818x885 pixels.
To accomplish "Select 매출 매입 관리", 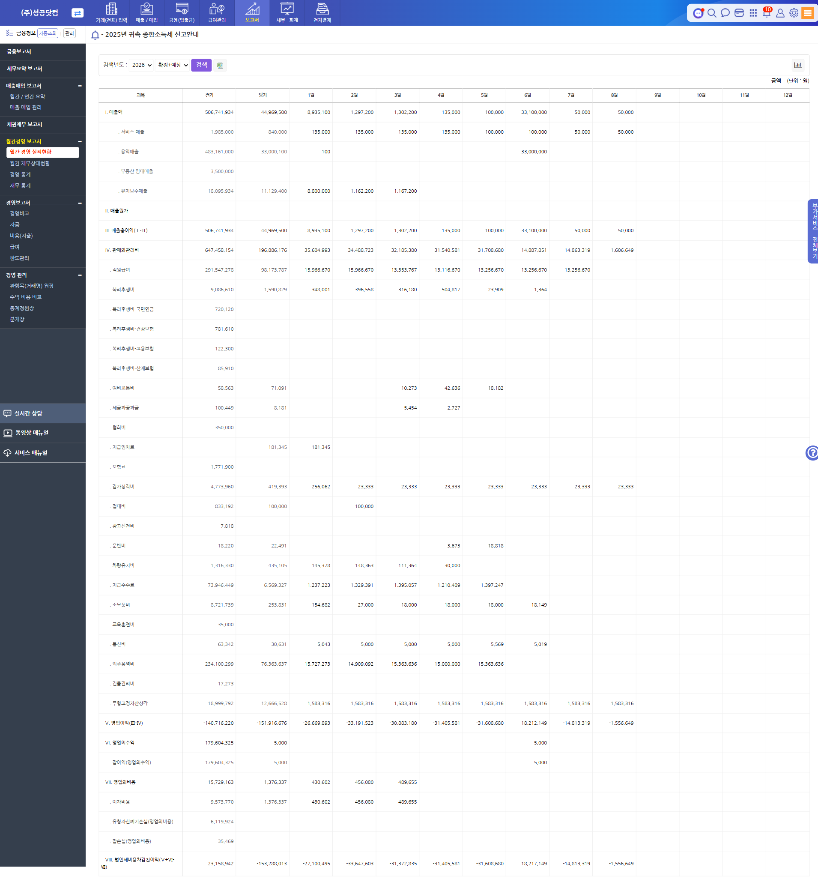I will [26, 107].
